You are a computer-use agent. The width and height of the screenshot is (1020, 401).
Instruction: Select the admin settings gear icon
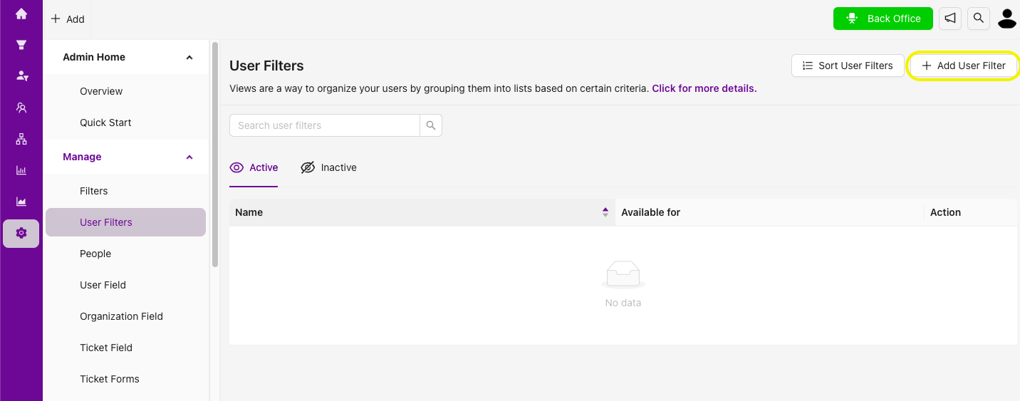(21, 233)
